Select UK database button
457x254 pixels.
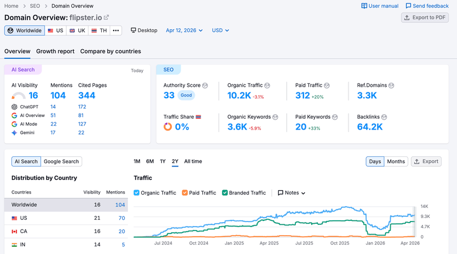[x=78, y=31]
